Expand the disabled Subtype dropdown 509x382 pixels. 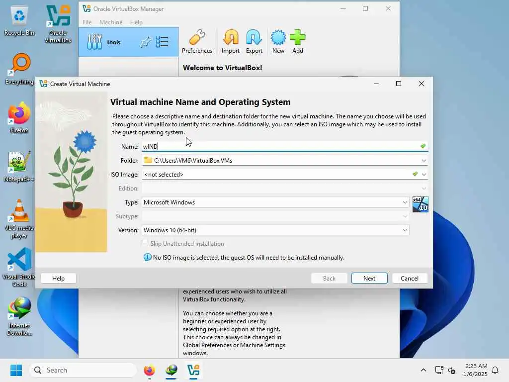tap(405, 216)
